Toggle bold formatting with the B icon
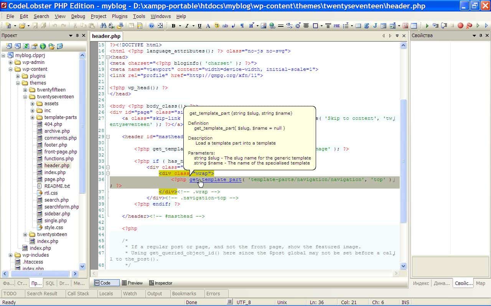 (173, 26)
